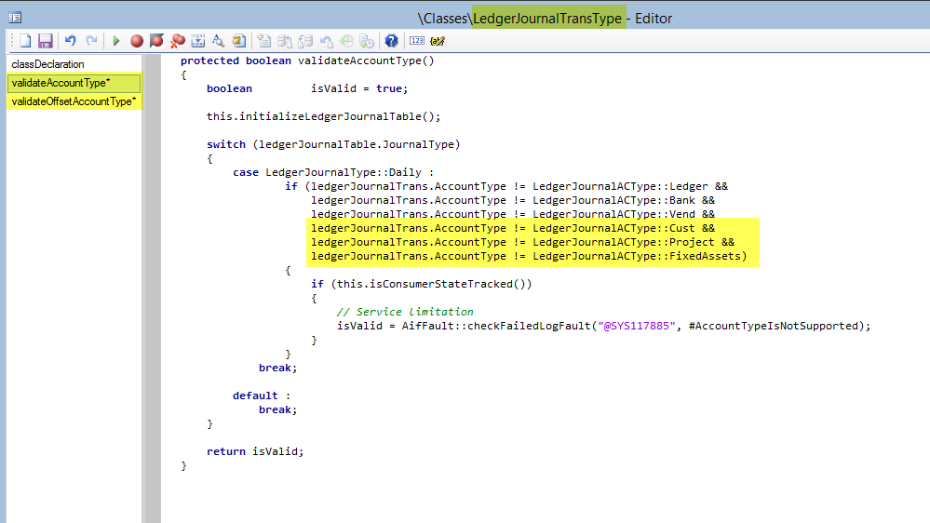Open the validateOffsetAccountType* method
Image resolution: width=930 pixels, height=523 pixels.
point(74,101)
